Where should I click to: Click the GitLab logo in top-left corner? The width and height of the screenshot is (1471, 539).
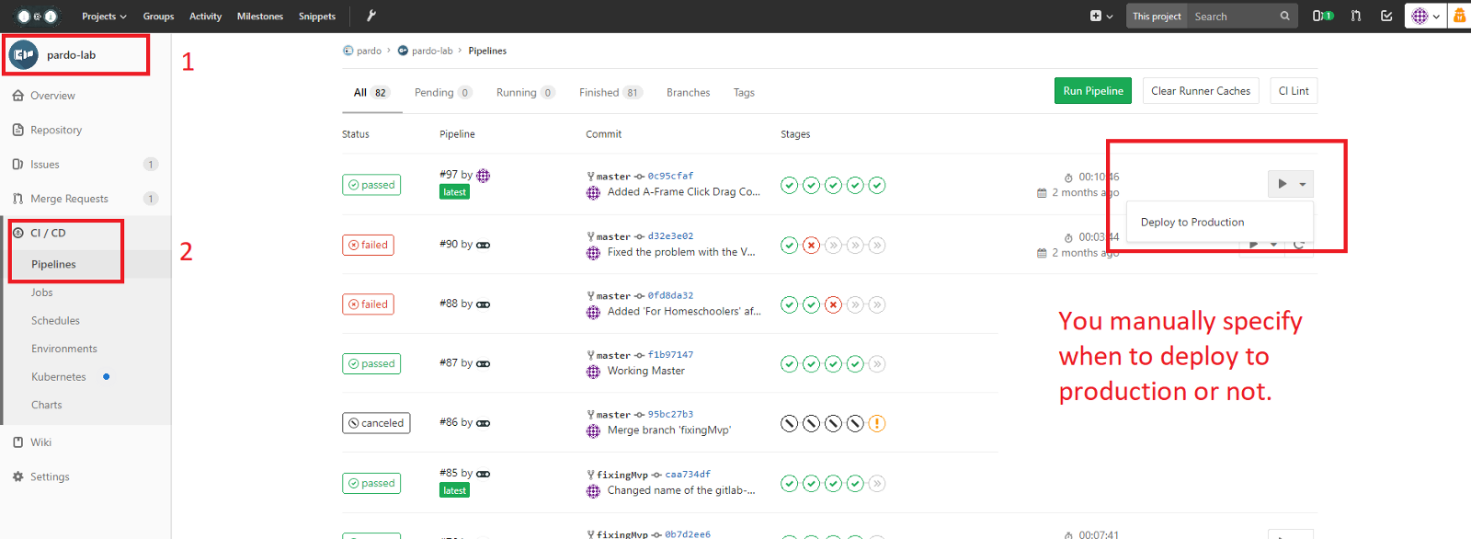[x=37, y=16]
